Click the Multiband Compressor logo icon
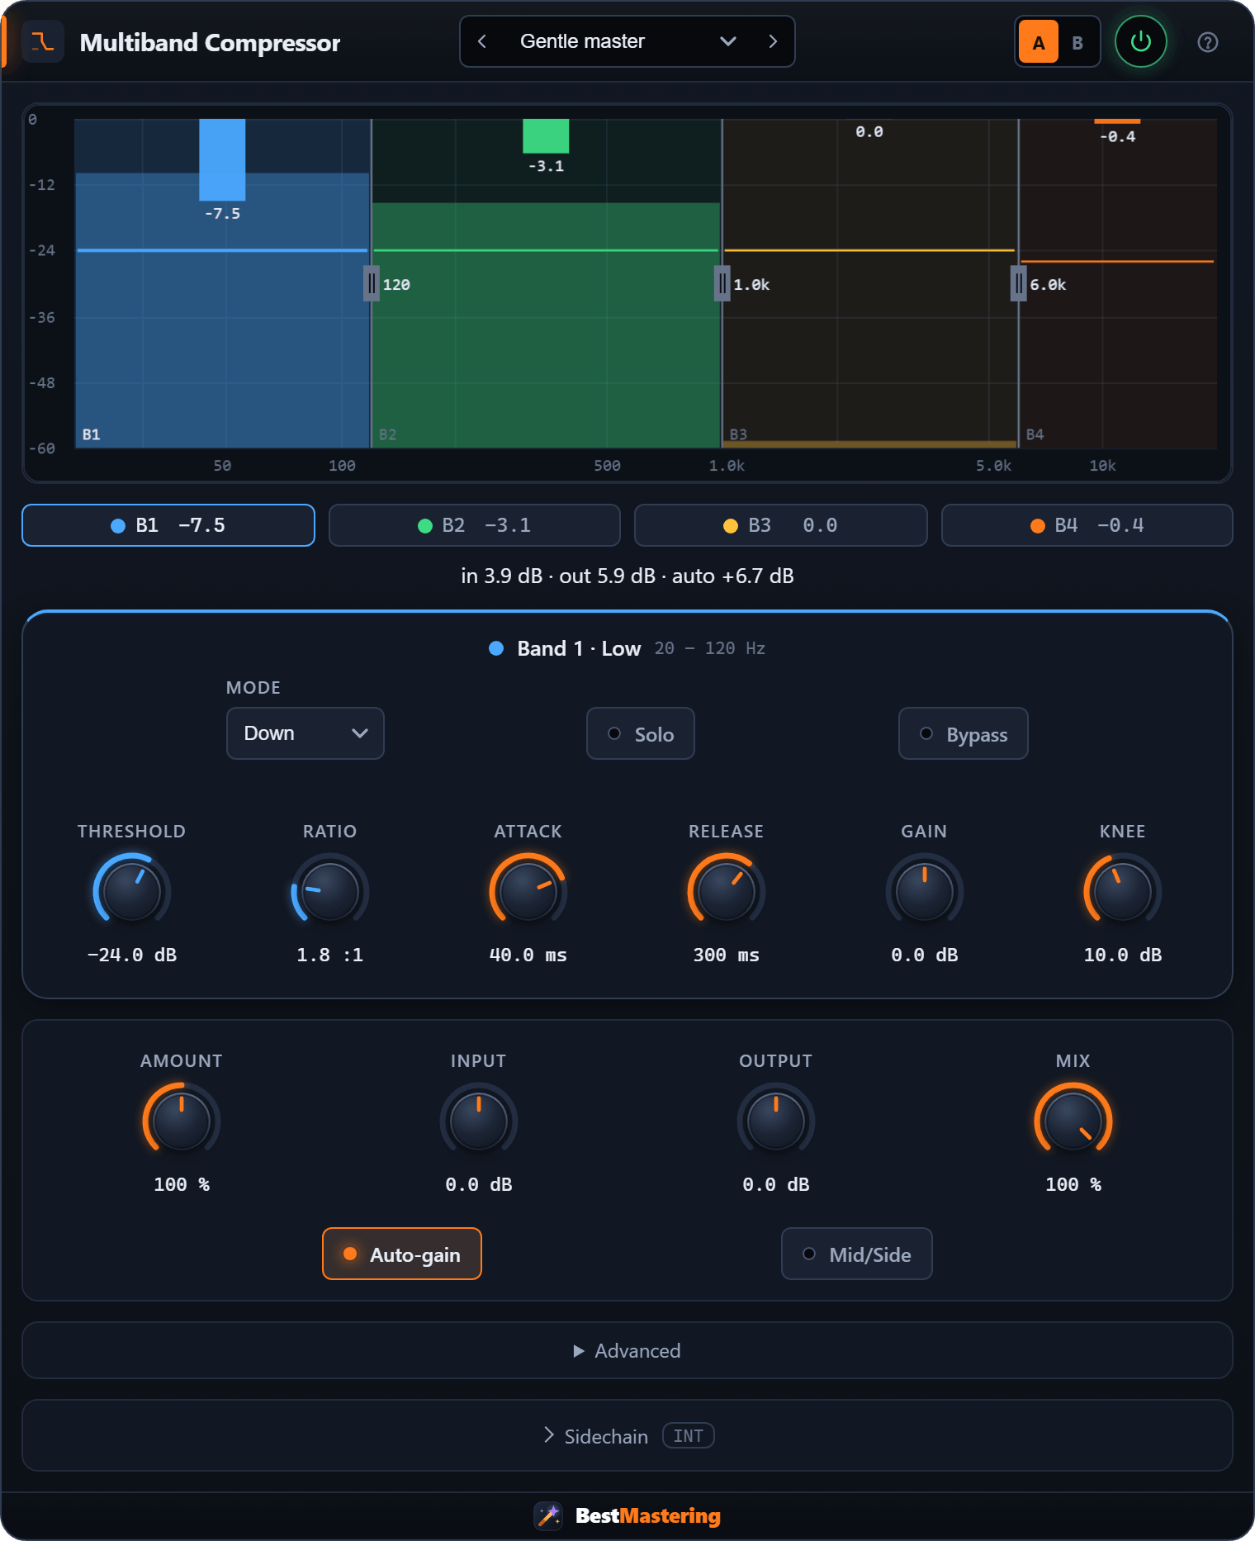 tap(43, 41)
